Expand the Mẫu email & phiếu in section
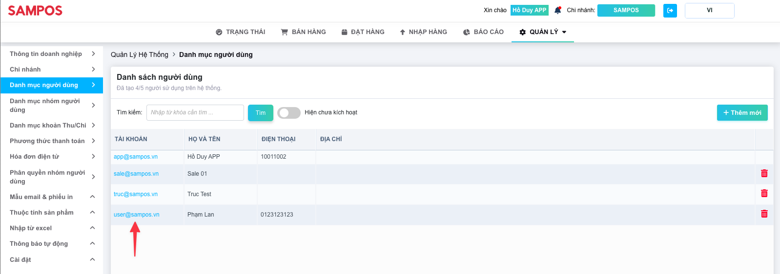Viewport: 780px width, 274px height. coord(51,197)
